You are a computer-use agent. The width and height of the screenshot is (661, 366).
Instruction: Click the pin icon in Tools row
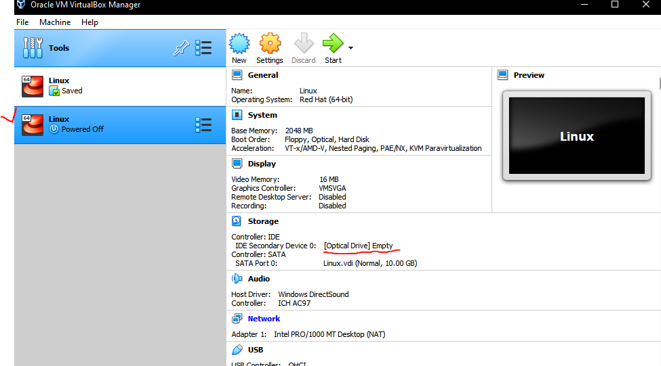point(181,48)
